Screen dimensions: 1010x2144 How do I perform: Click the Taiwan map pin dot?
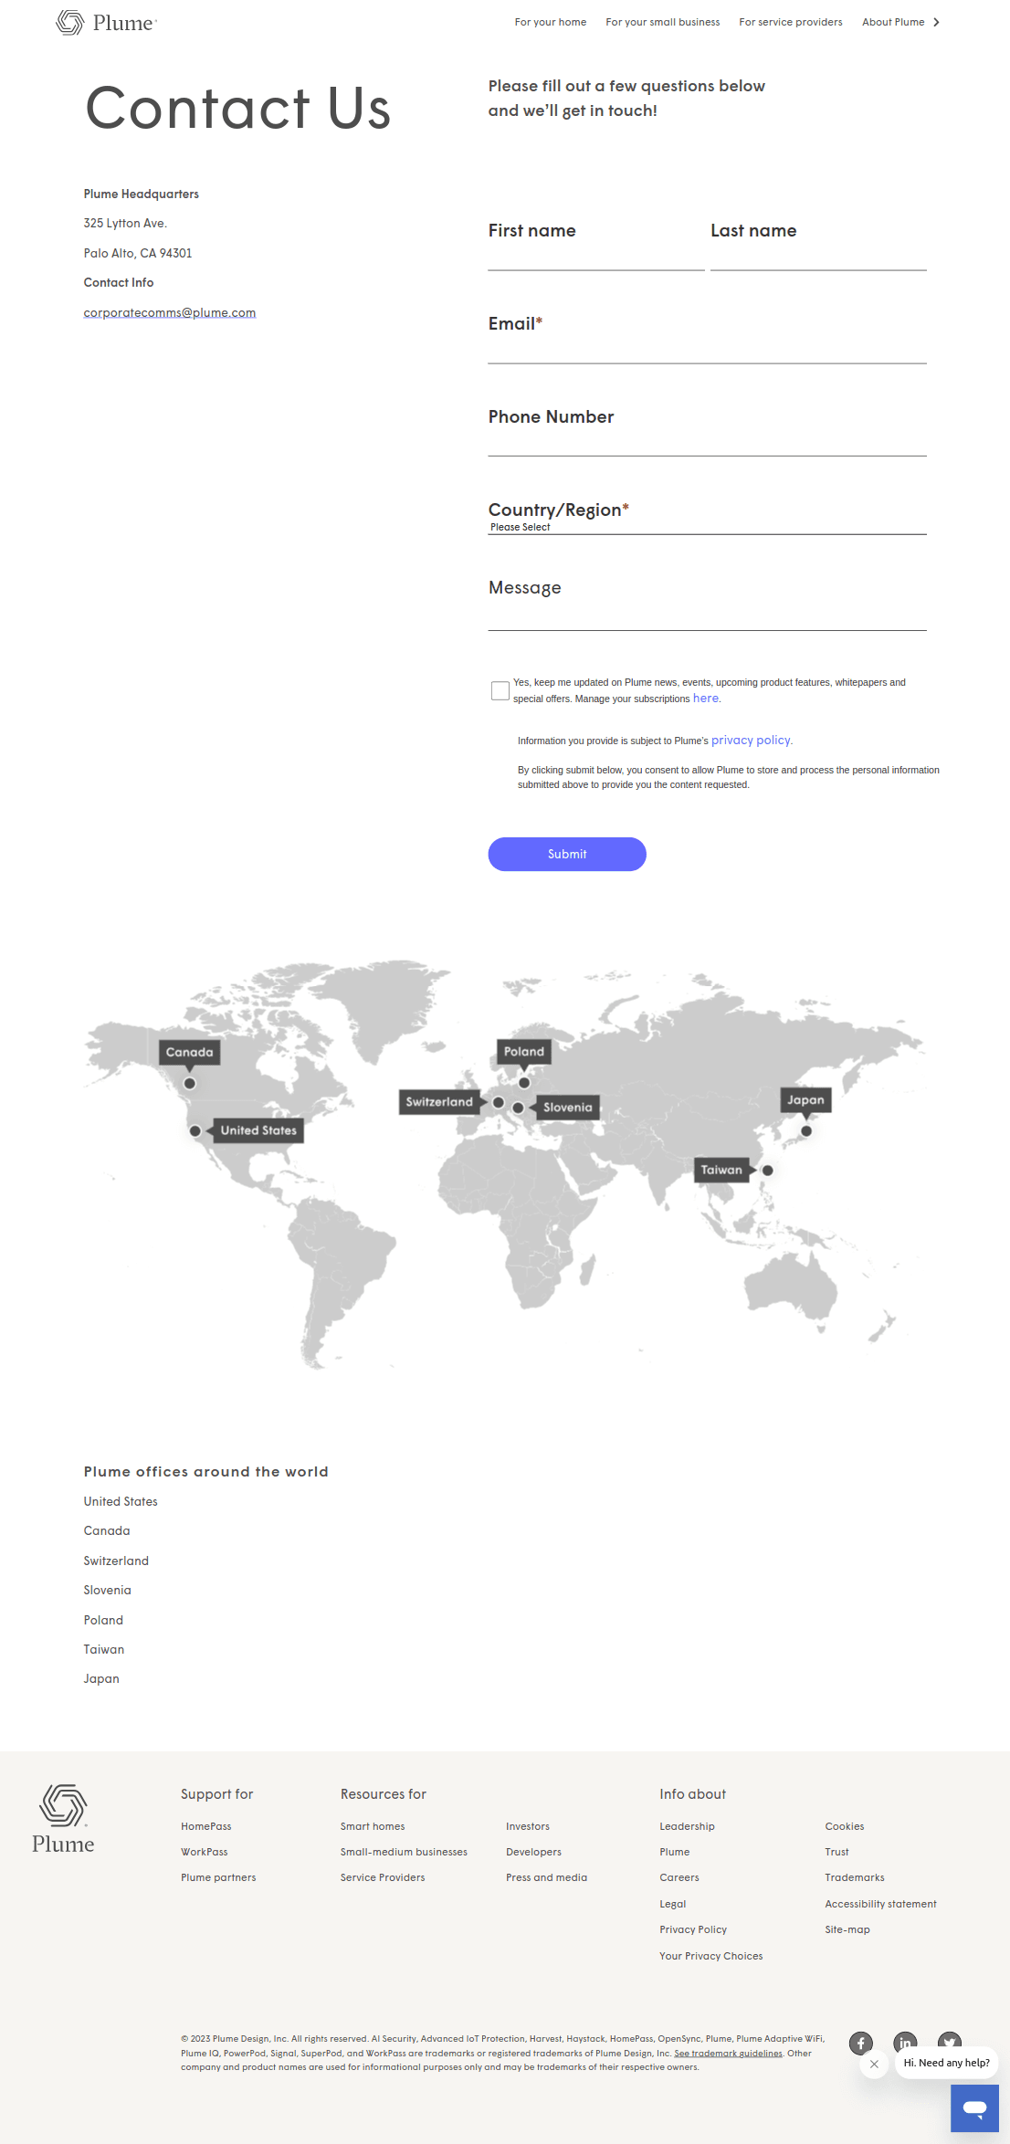coord(768,1171)
